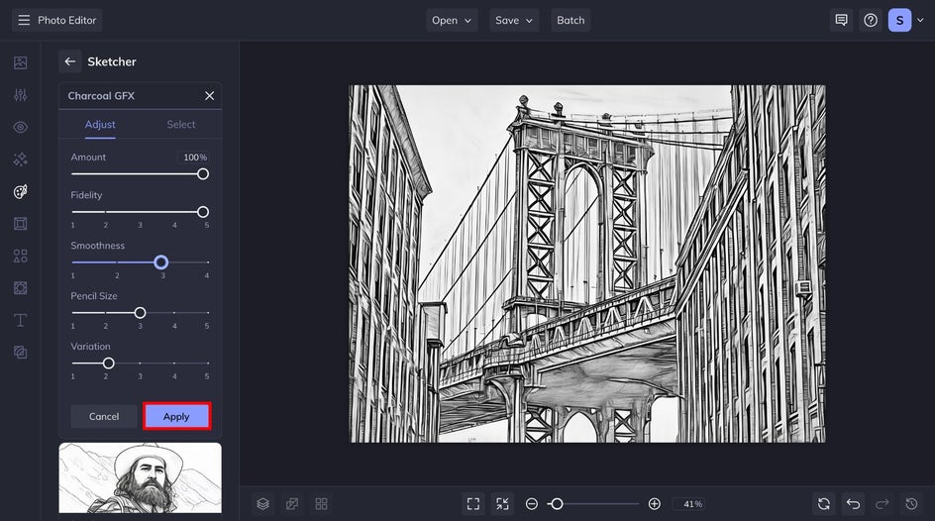
Task: Switch to the Adjust tab
Action: (x=100, y=125)
